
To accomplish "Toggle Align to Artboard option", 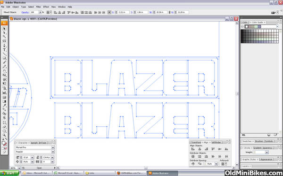I will point(224,164).
